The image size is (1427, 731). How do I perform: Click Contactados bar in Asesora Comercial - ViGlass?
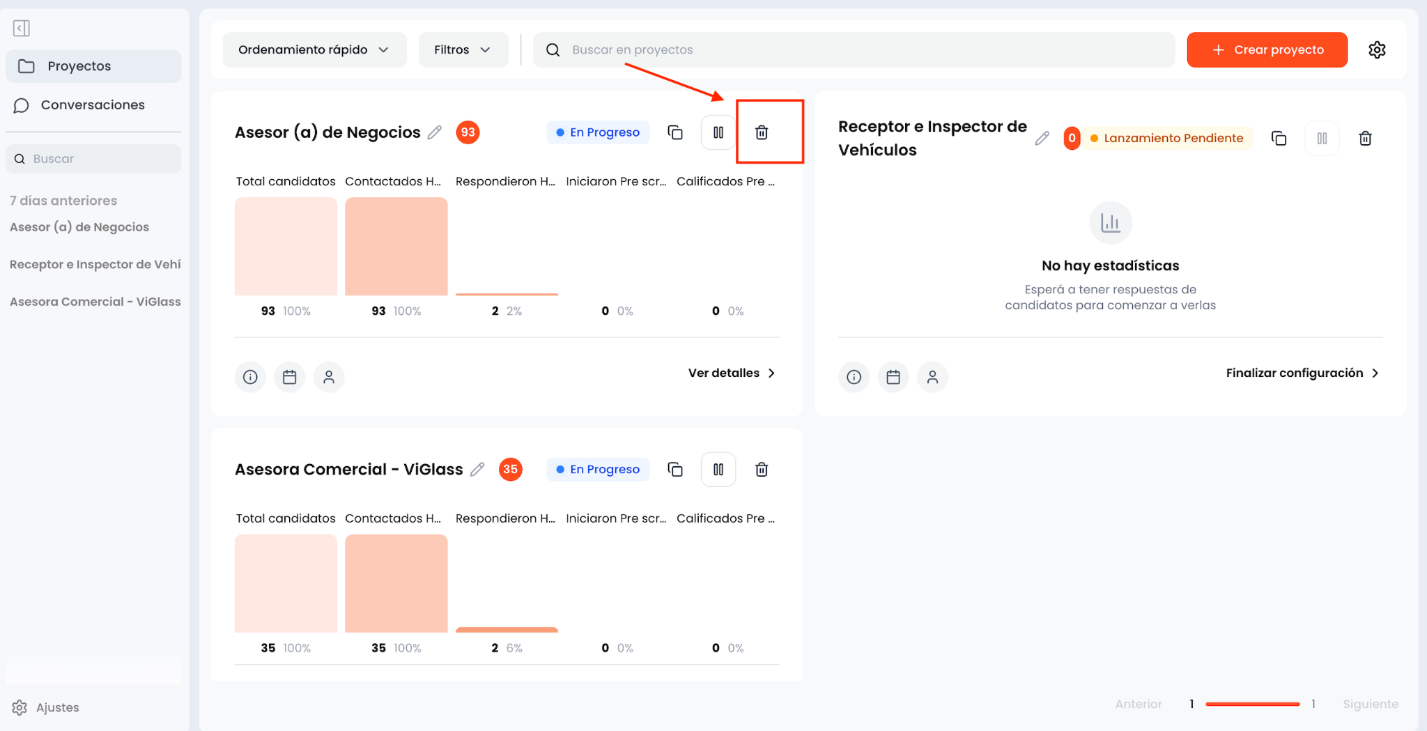pyautogui.click(x=396, y=584)
